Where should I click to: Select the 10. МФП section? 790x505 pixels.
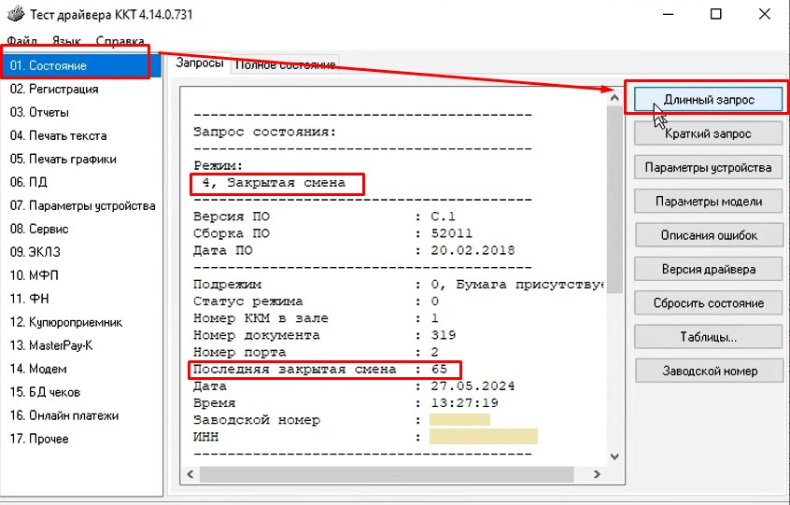[x=81, y=275]
